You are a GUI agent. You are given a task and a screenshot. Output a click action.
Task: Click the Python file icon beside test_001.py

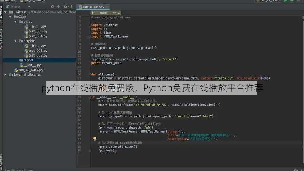tap(26, 51)
